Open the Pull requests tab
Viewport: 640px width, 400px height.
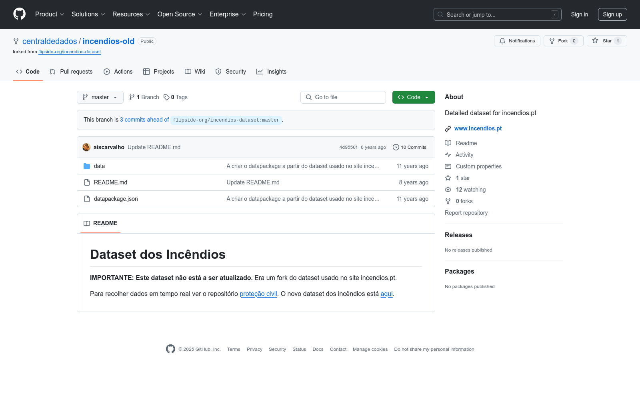point(71,72)
